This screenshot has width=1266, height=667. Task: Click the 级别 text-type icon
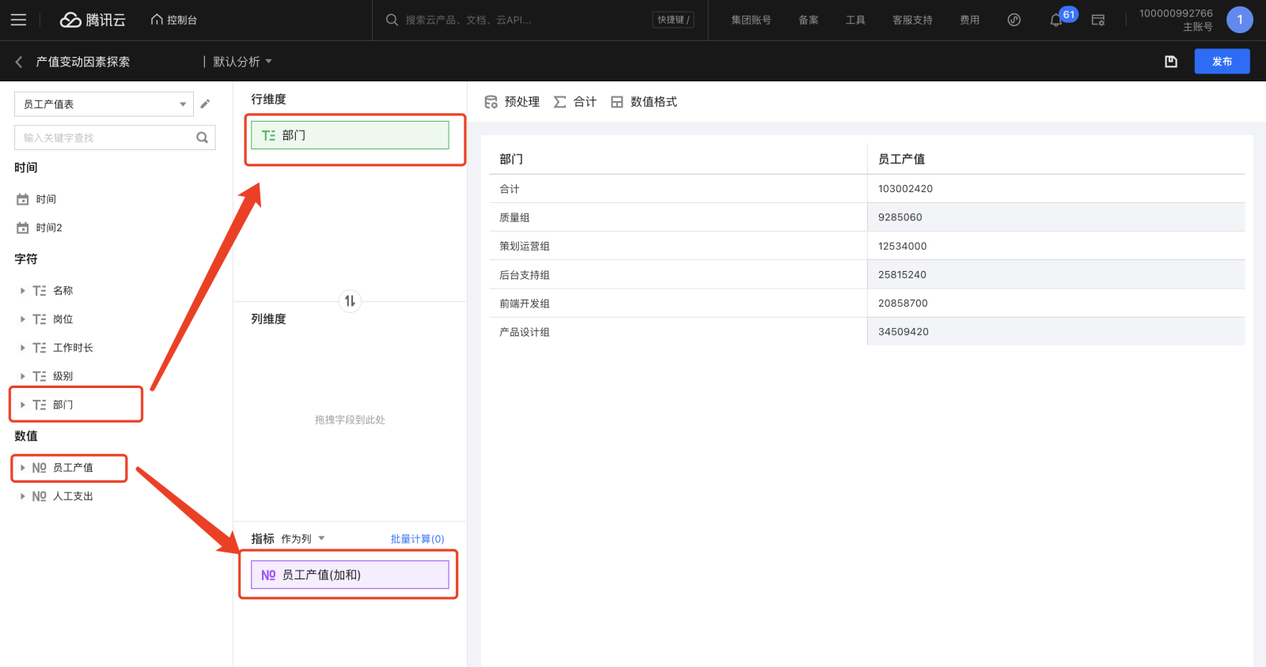tap(39, 376)
